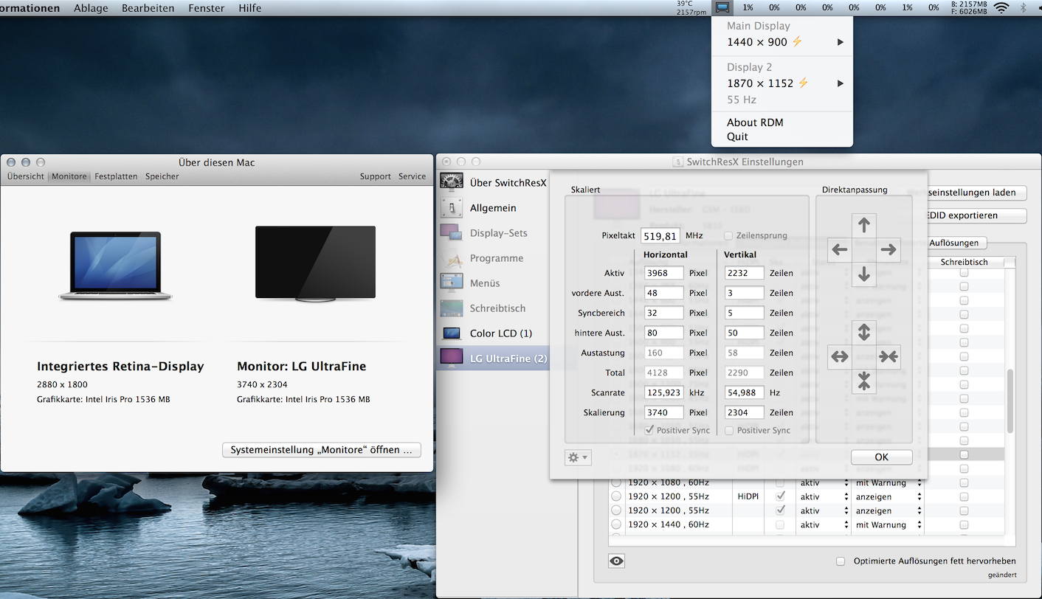Click the memory usage readout in menu bar
The height and width of the screenshot is (599, 1042).
968,8
